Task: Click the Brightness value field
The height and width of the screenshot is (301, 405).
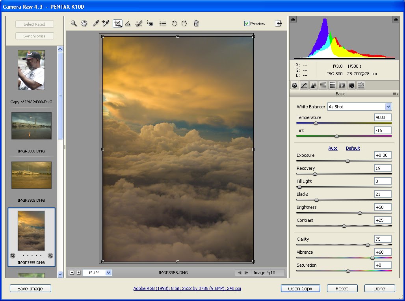Action: click(383, 207)
